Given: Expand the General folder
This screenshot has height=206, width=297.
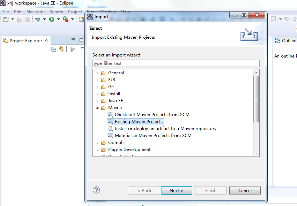Looking at the screenshot, I should pyautogui.click(x=98, y=73).
